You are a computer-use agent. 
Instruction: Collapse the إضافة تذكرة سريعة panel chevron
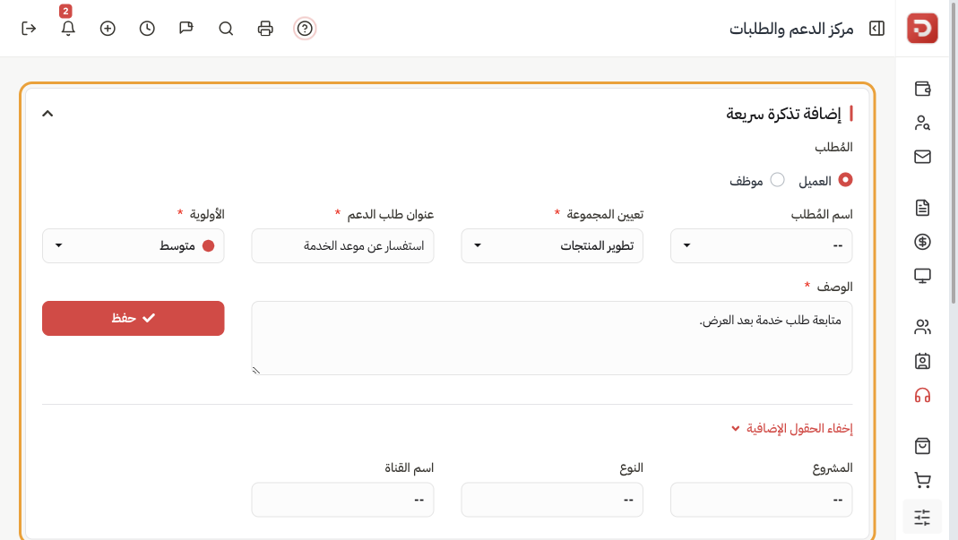click(x=47, y=114)
